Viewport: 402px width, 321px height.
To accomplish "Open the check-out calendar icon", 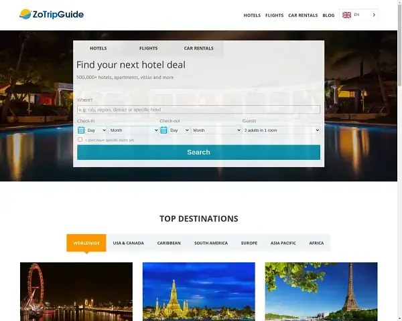I will click(163, 130).
